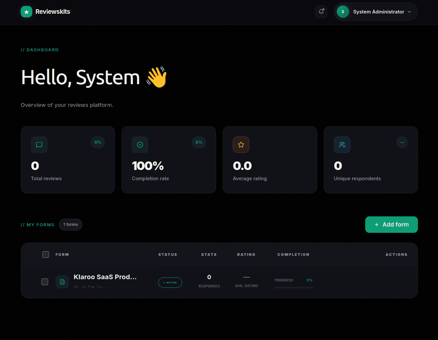The image size is (438, 340).
Task: Click the Reviewskits brand name
Action: pos(53,12)
